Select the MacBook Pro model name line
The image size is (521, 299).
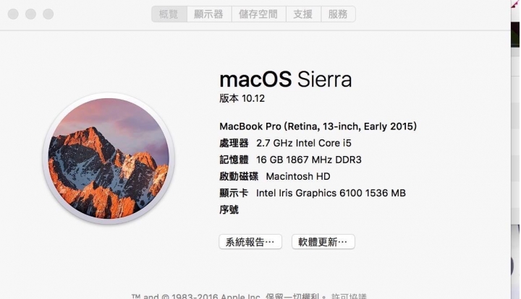(318, 126)
